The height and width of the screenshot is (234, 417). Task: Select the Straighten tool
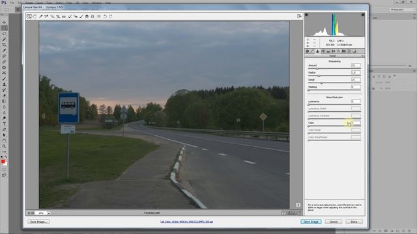click(64, 16)
